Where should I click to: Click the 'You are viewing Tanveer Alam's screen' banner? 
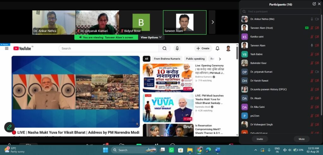pyautogui.click(x=106, y=37)
